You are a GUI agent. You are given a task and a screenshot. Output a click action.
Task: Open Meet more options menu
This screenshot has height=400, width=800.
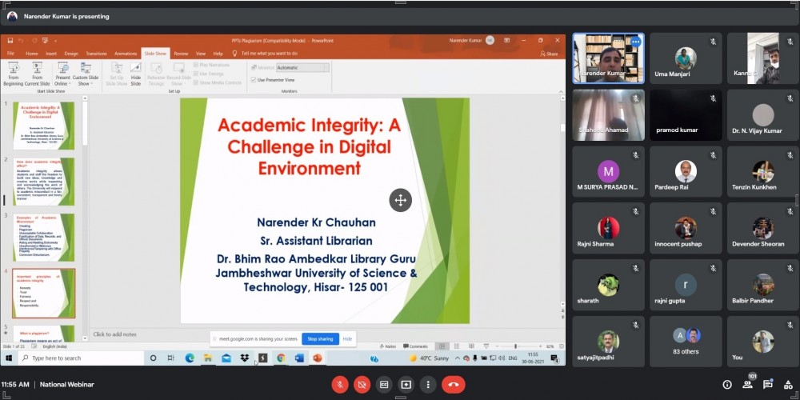point(427,384)
